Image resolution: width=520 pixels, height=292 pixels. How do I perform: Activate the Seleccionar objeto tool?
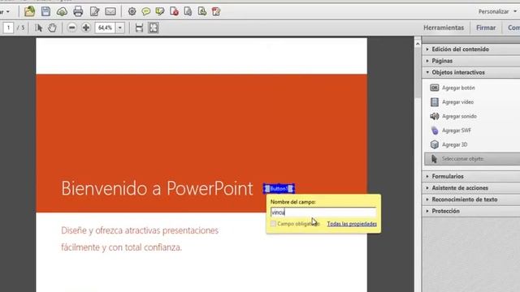coord(472,159)
